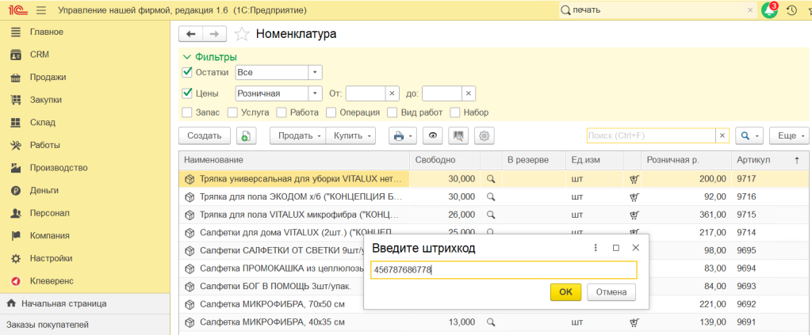Open the magnifier search dropdown
812x335 pixels.
coord(749,136)
